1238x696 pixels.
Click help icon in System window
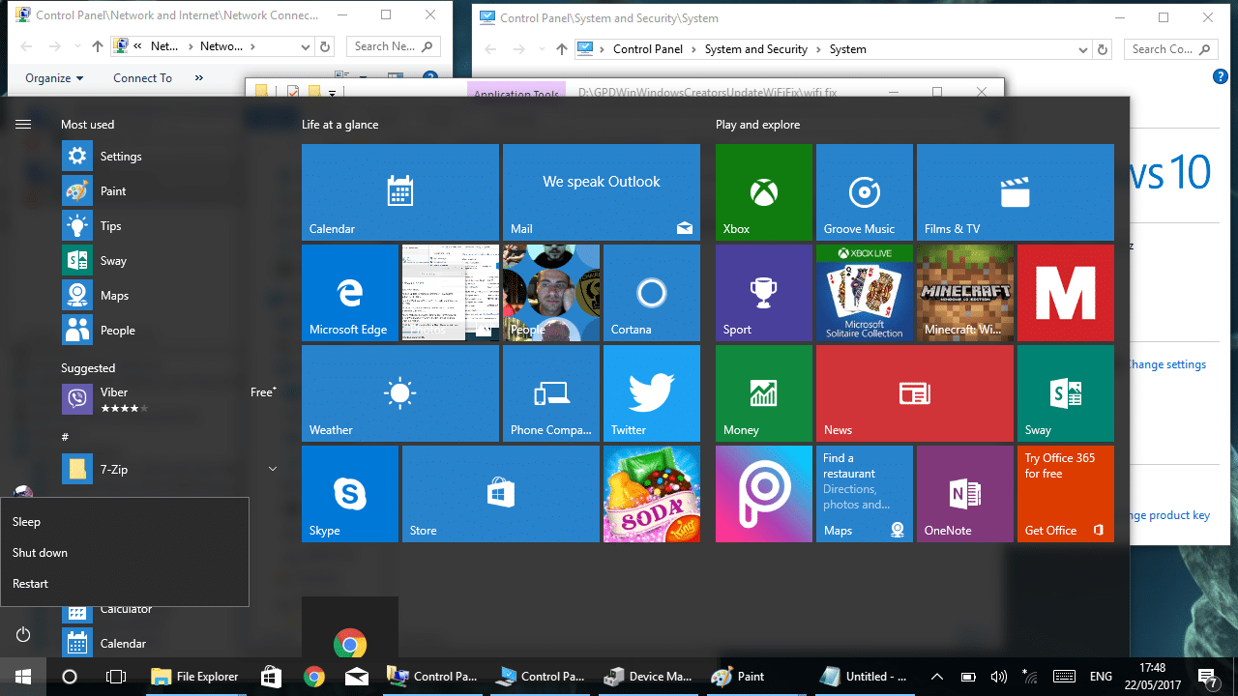point(1220,76)
